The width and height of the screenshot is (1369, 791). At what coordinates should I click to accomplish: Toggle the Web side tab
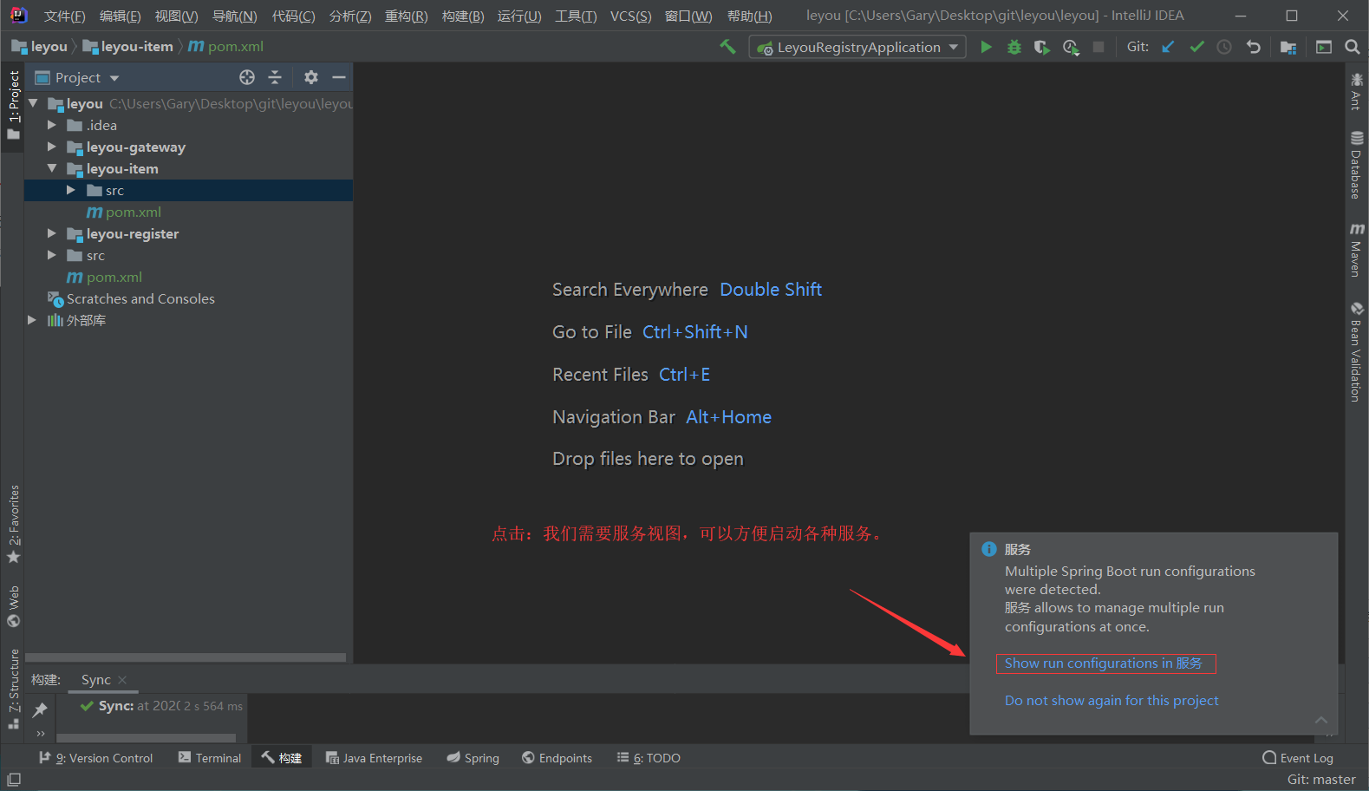click(x=13, y=605)
